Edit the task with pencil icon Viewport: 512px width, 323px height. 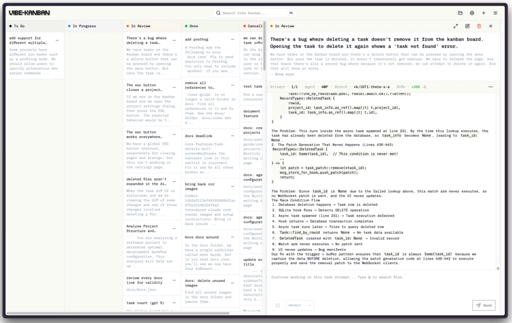click(x=467, y=26)
